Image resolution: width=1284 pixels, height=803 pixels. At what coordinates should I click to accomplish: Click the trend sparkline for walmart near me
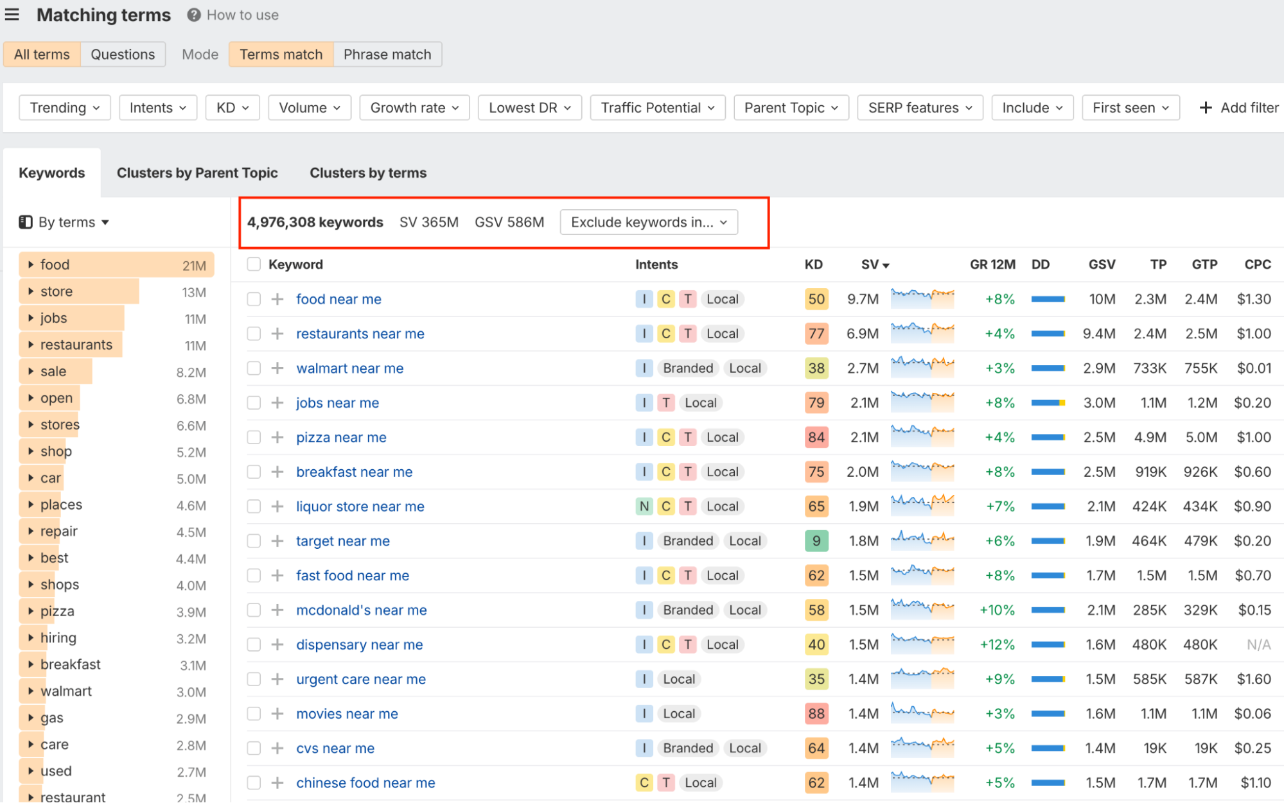coord(922,368)
